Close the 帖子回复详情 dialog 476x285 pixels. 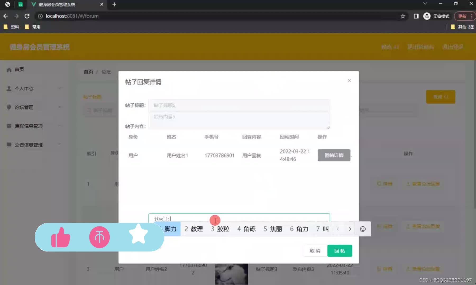coord(349,80)
